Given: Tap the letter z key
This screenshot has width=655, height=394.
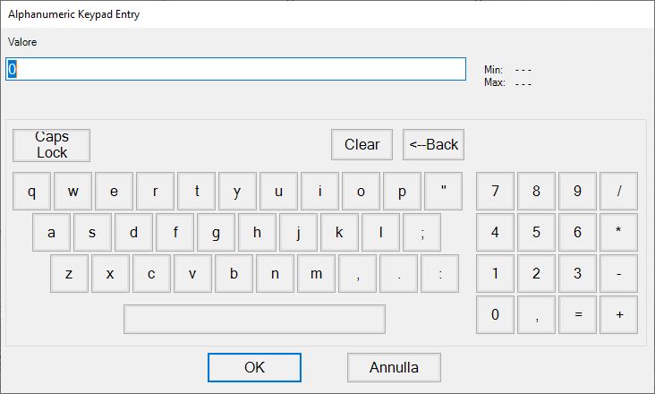Looking at the screenshot, I should [x=70, y=274].
